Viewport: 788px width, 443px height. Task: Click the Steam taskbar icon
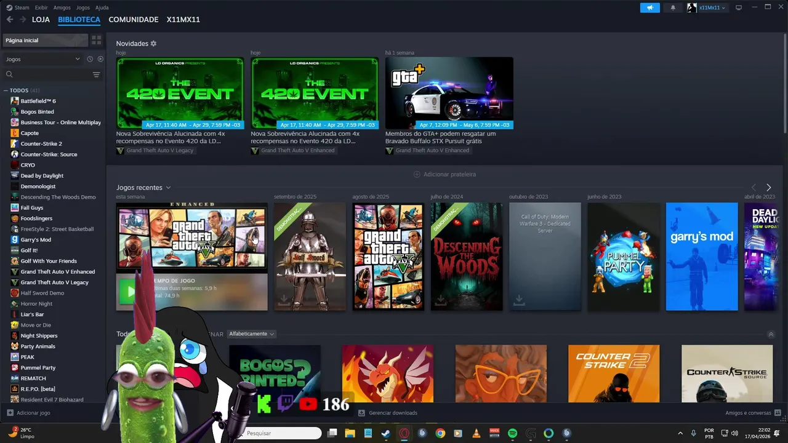click(386, 433)
